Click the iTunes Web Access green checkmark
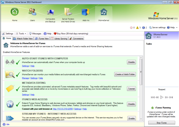179x127 pixels. point(18,104)
